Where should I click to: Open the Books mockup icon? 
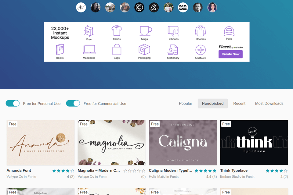[x=60, y=49]
